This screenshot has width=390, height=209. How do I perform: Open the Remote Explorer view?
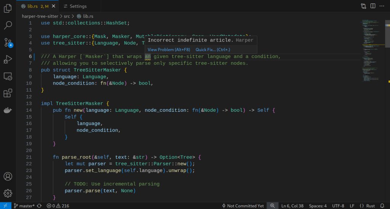[8, 77]
